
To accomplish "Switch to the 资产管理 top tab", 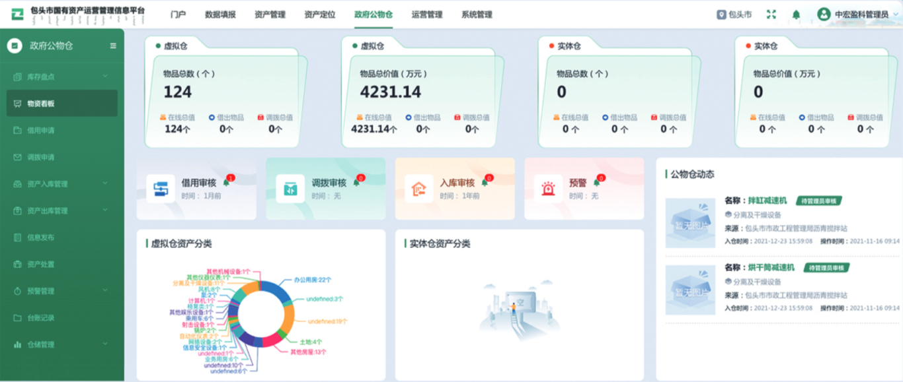I will pyautogui.click(x=270, y=15).
